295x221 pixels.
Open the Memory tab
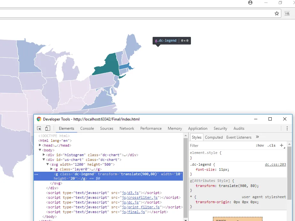[175, 128]
